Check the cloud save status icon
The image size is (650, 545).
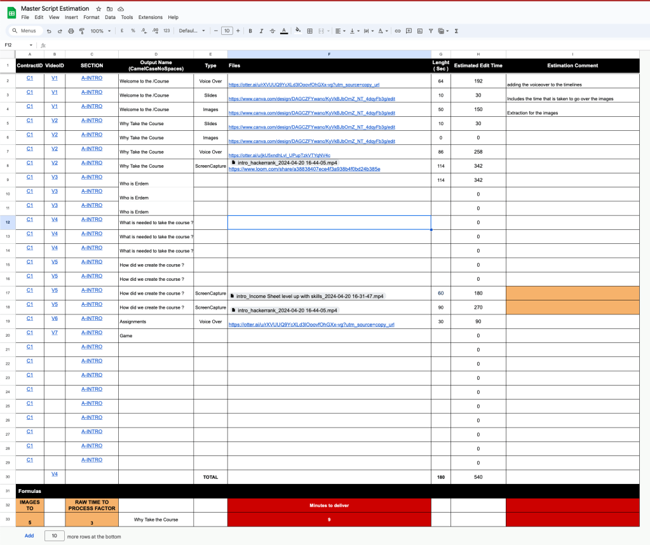121,9
